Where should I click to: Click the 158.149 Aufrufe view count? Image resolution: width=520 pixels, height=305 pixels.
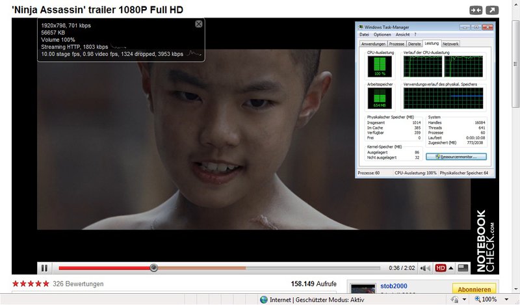click(x=313, y=284)
